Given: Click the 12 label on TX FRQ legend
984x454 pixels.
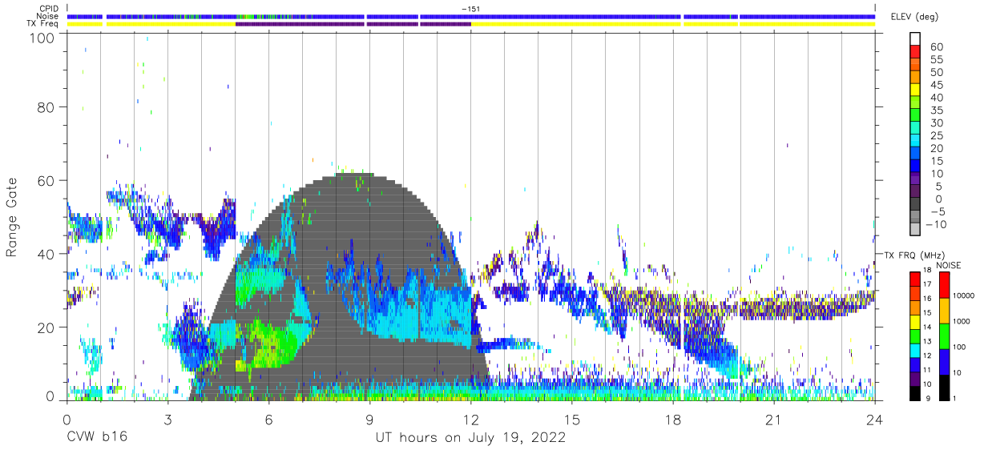Looking at the screenshot, I should tap(926, 357).
